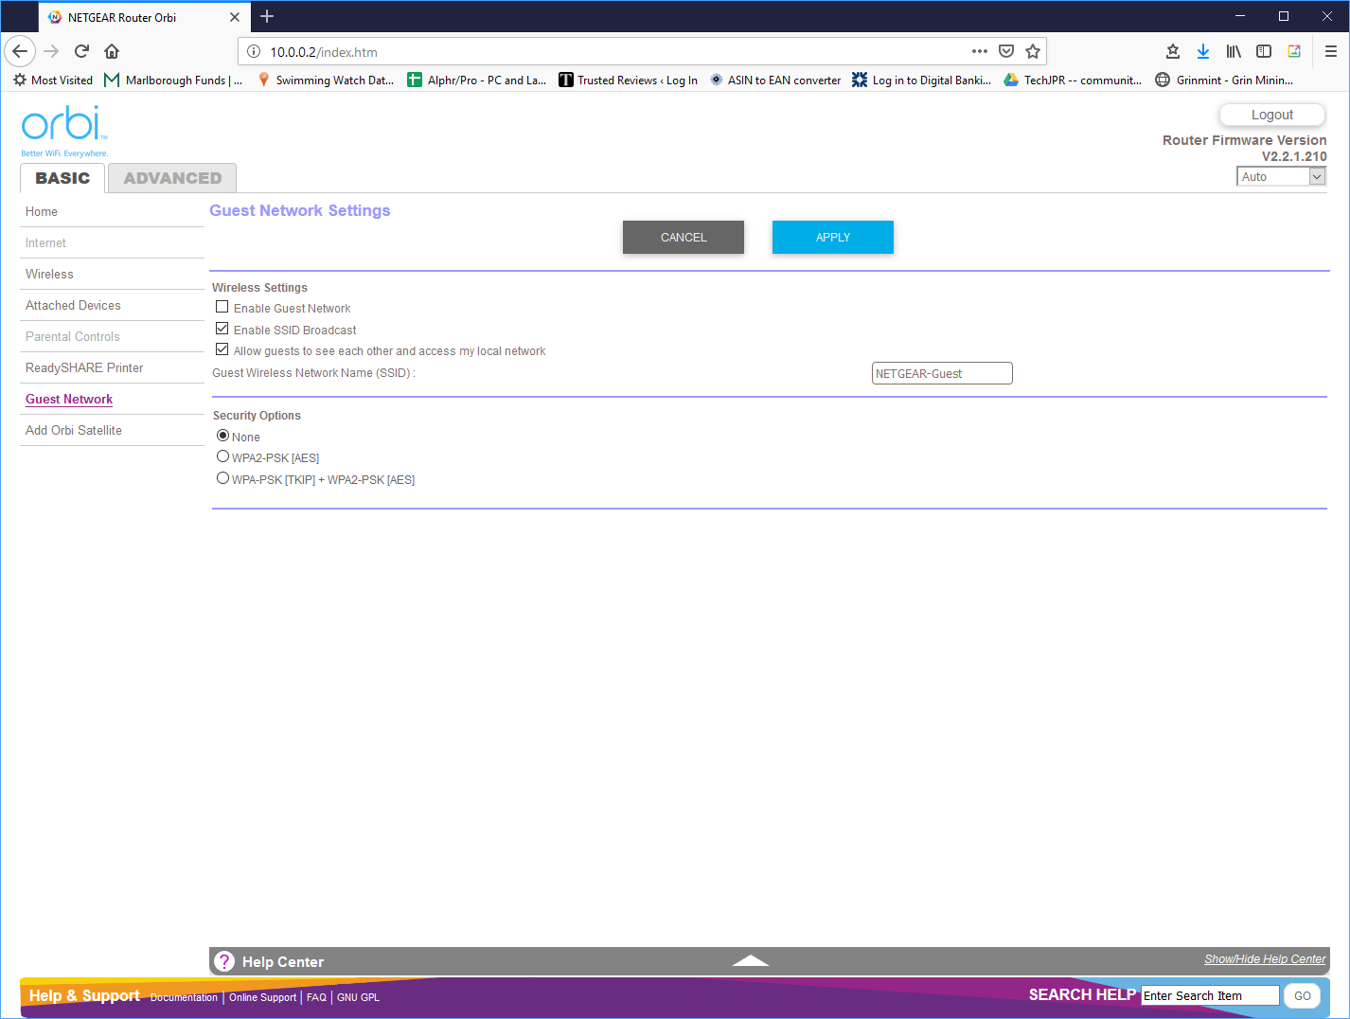Viewport: 1350px width, 1019px height.
Task: Save page to Pocket icon
Action: pos(1006,51)
